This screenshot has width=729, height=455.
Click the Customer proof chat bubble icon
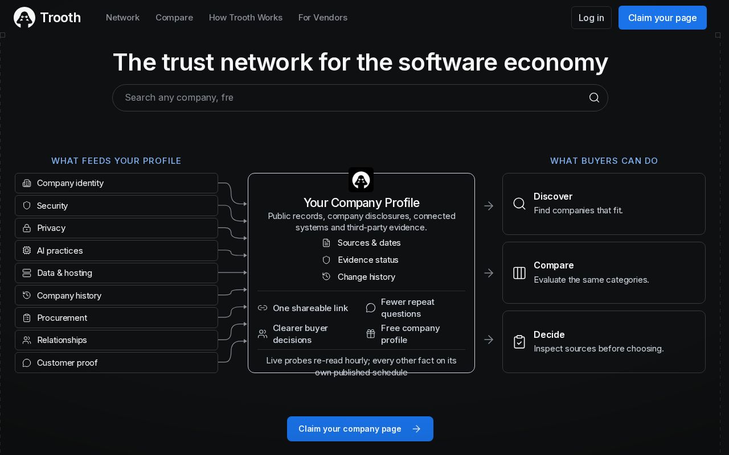pyautogui.click(x=27, y=363)
